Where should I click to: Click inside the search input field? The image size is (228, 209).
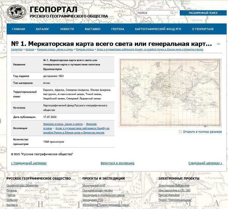[x=155, y=13]
